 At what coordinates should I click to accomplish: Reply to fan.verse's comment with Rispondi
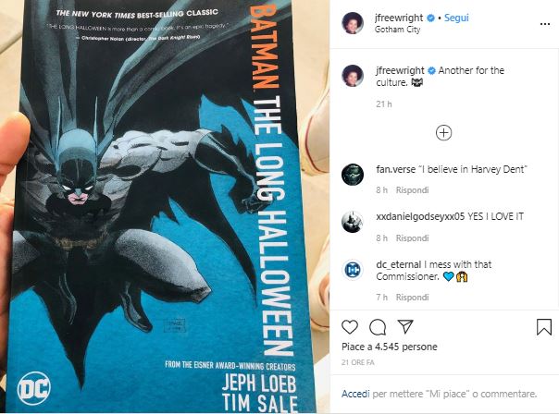pyautogui.click(x=412, y=190)
